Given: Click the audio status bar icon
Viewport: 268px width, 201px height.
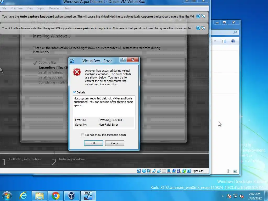Looking at the screenshot, I should point(149,171).
